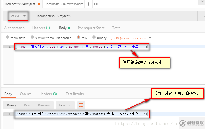Image resolution: width=205 pixels, height=129 pixels.
Task: Click line number 1 in request editor gutter
Action: (x=9, y=47)
